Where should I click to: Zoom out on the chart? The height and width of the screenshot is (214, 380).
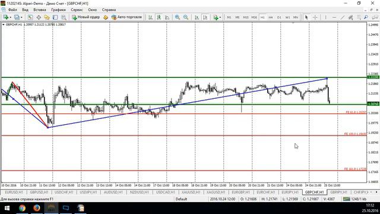(186, 17)
